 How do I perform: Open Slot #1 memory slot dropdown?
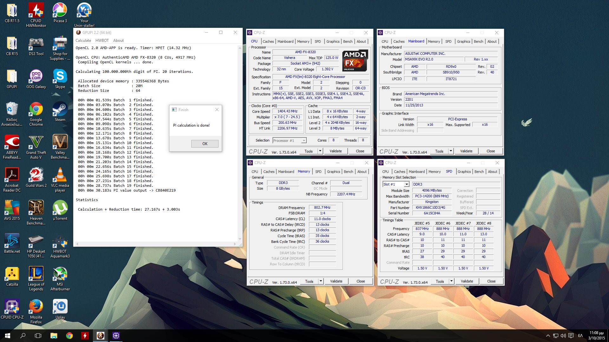pos(407,184)
